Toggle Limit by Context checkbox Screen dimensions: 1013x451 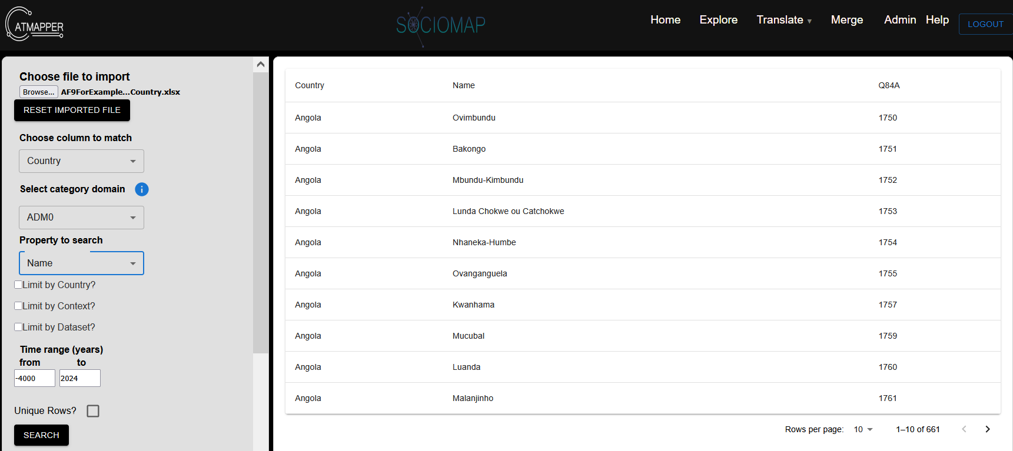(x=19, y=306)
